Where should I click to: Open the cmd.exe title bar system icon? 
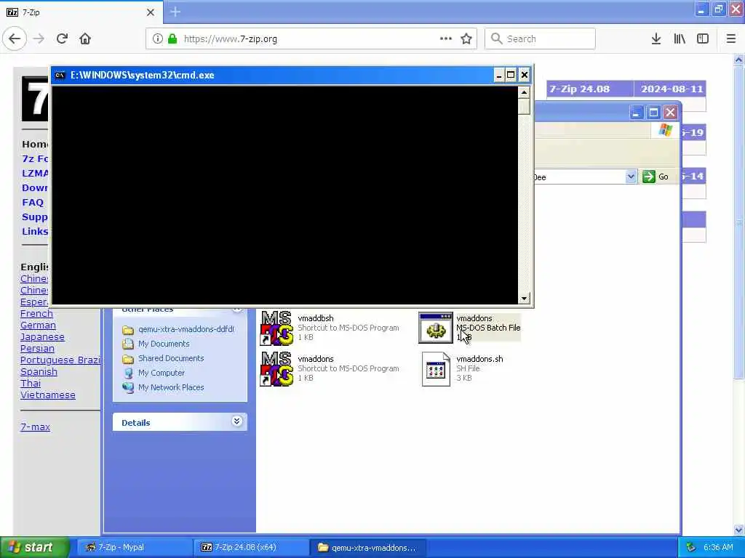coord(60,75)
